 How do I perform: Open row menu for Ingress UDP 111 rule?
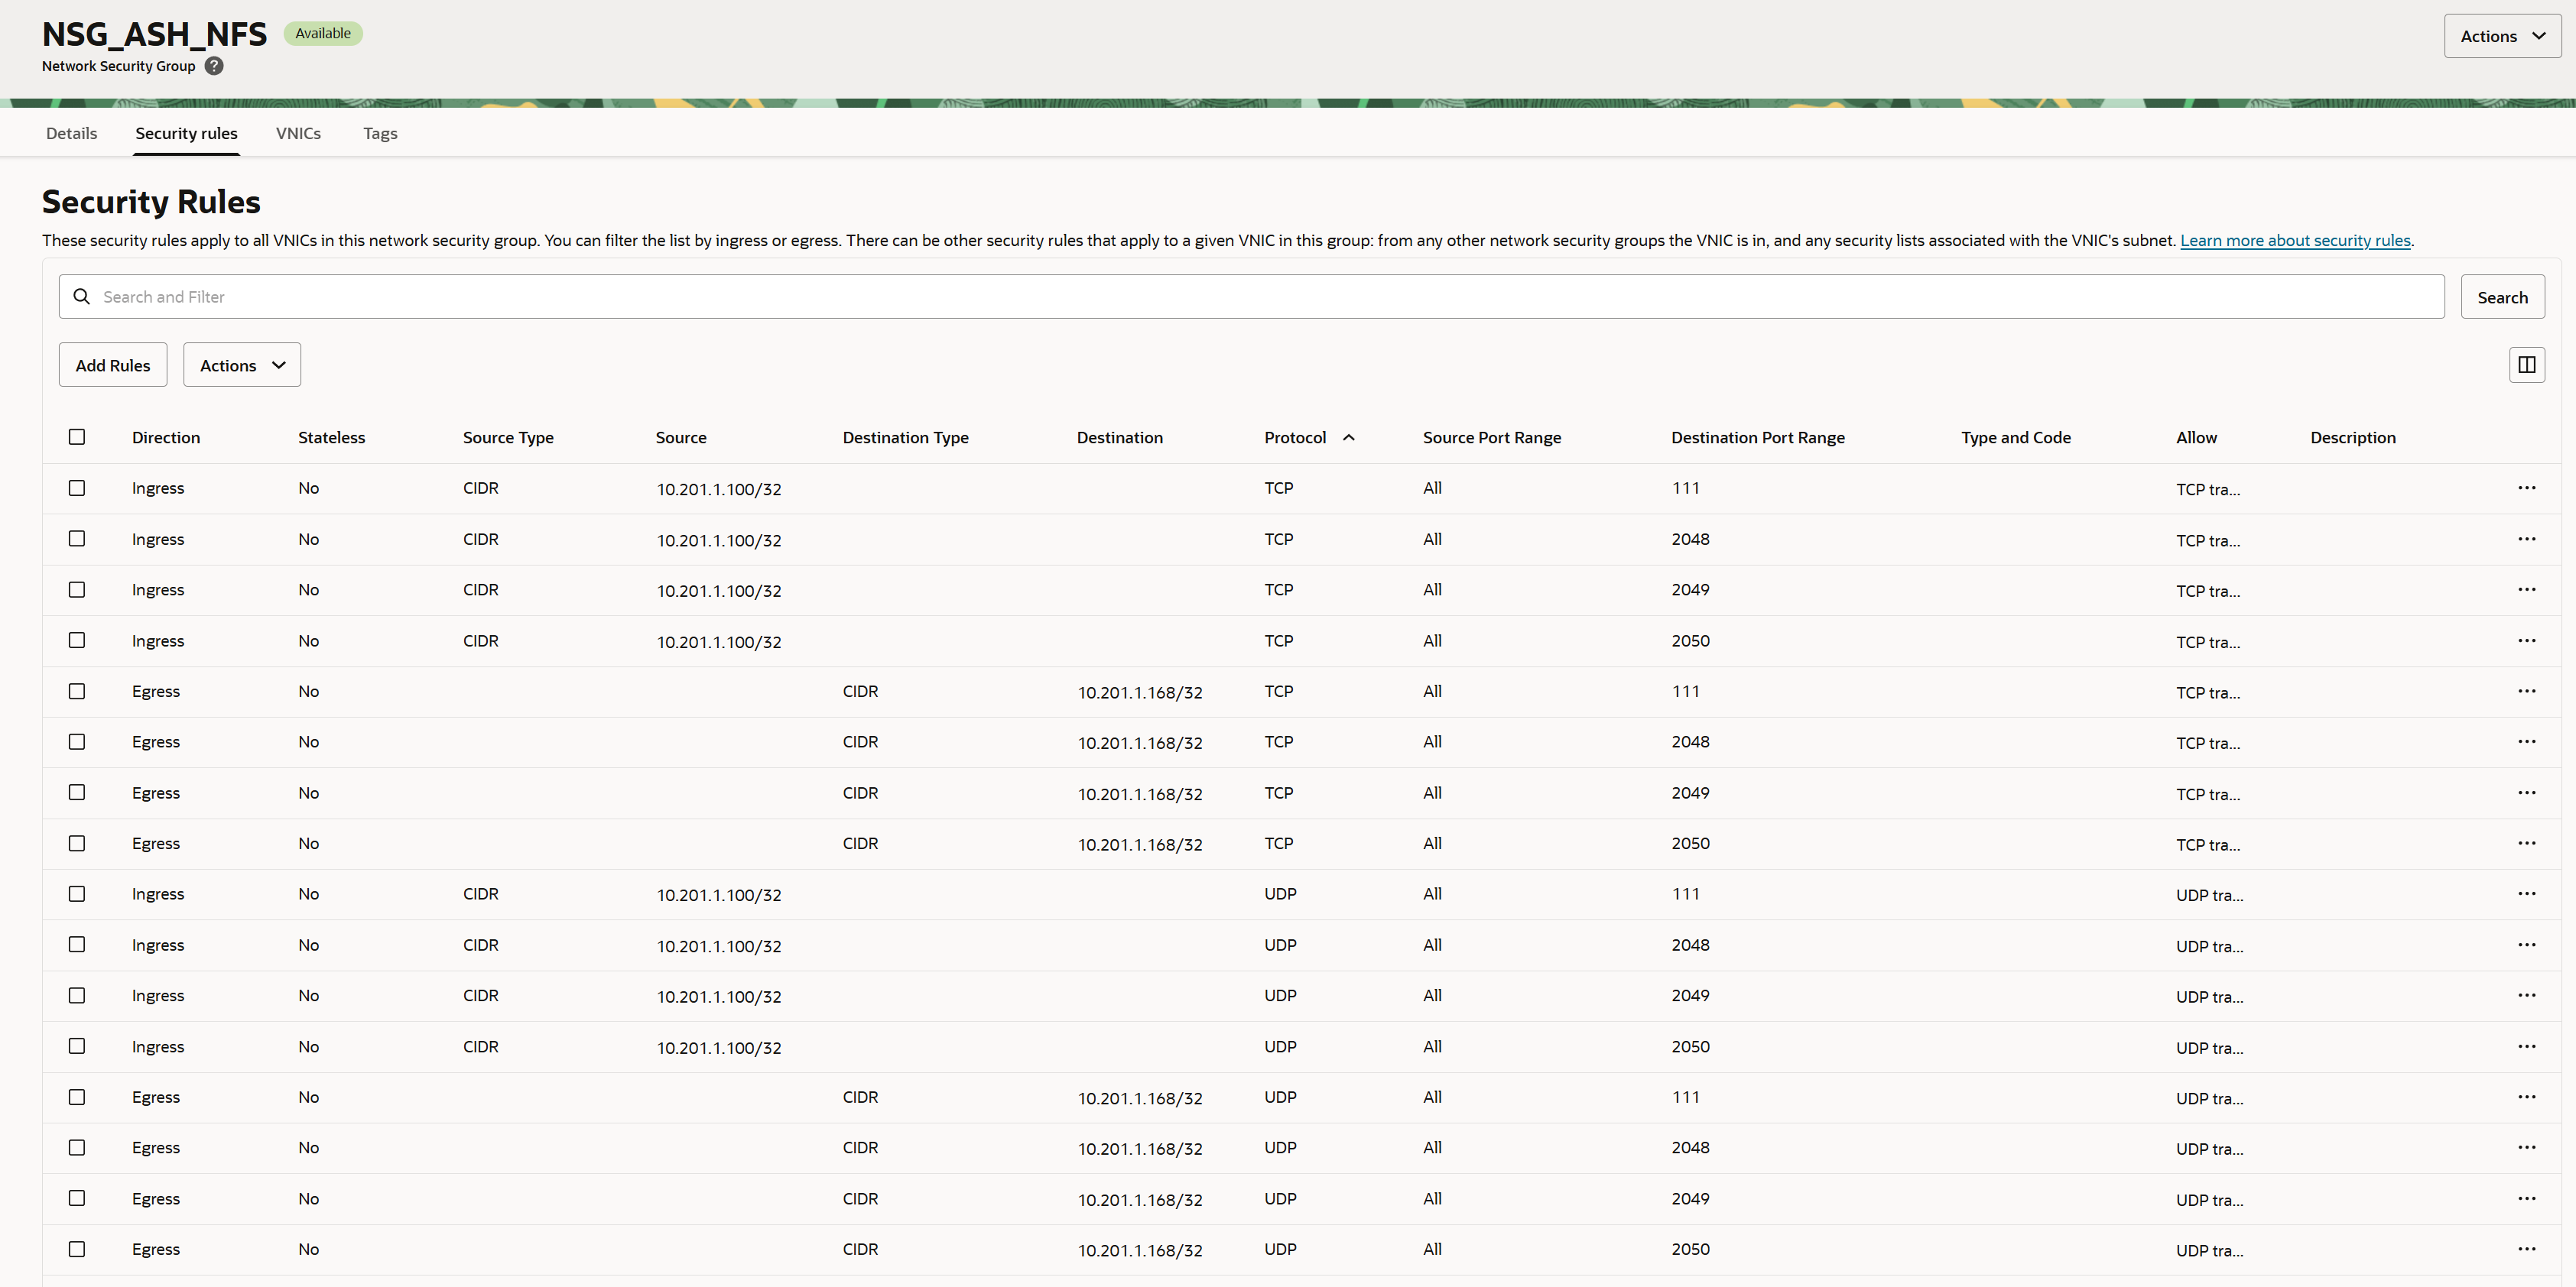[2526, 893]
